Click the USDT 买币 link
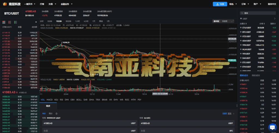This screenshot has width=279, height=133. (x=227, y=113)
